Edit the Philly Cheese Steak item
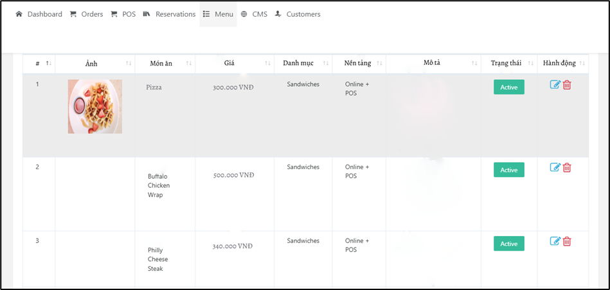The image size is (610, 290). pyautogui.click(x=555, y=241)
